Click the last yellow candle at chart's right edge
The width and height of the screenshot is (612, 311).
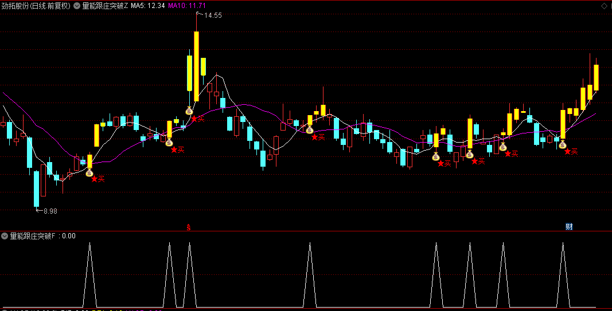(596, 77)
